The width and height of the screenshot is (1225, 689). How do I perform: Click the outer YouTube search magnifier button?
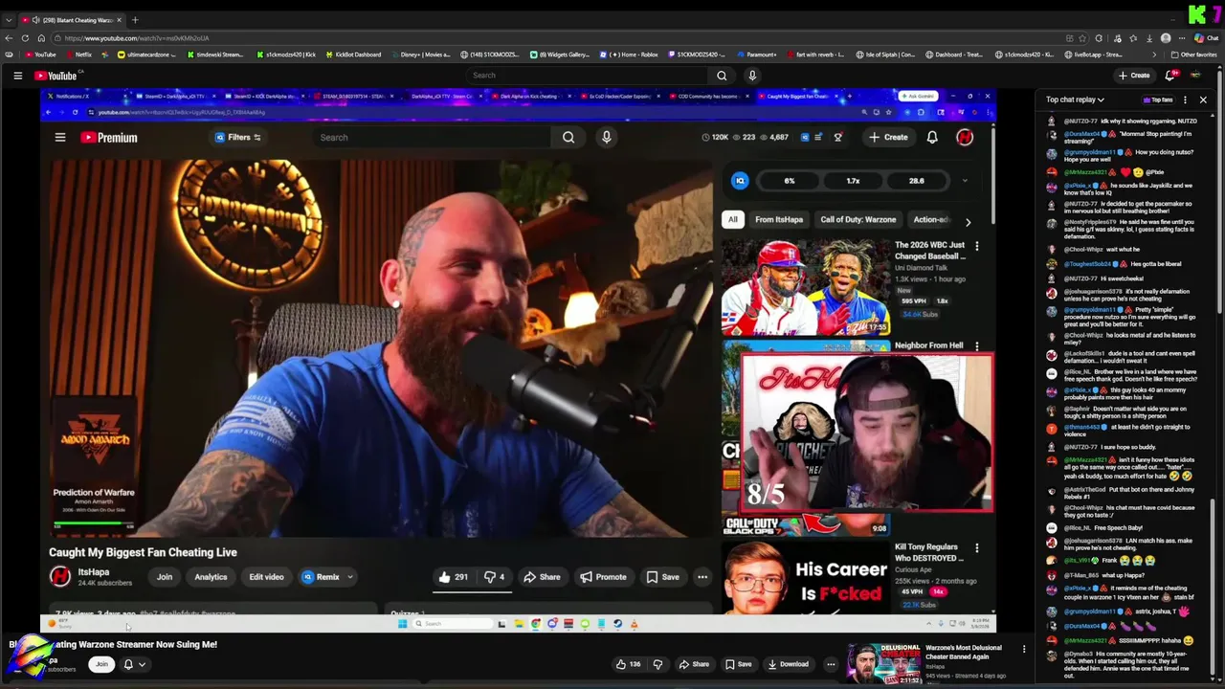722,76
